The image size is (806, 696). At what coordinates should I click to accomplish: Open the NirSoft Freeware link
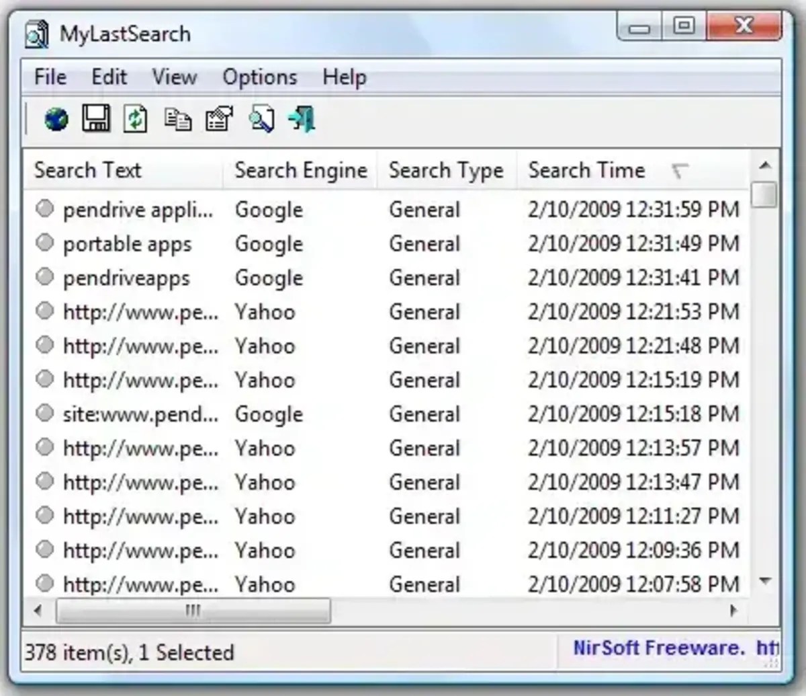[675, 648]
